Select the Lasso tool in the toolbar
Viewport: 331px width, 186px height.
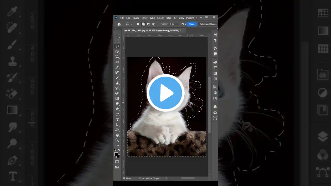coord(117,46)
